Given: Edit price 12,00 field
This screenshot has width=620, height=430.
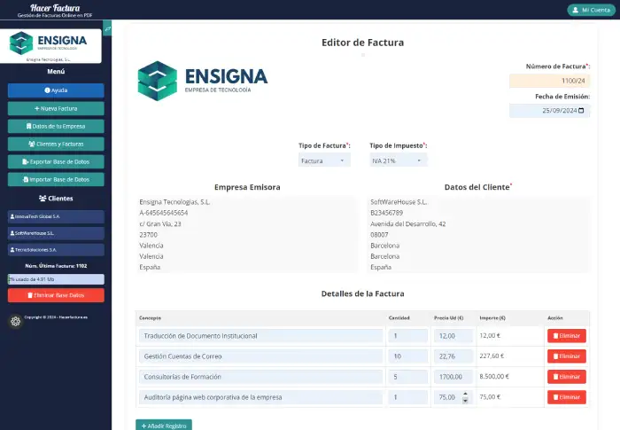Looking at the screenshot, I should click(x=453, y=336).
